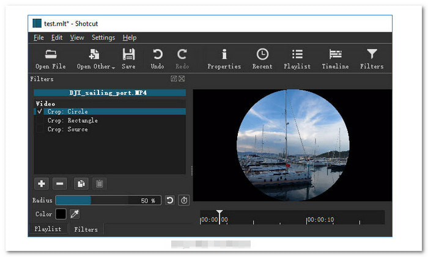Screen dimensions: 428x257
Task: Add a filter with the plus button
Action: (42, 184)
